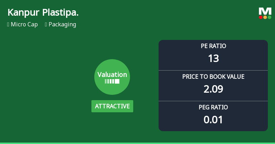
Task: Click the valuation meter bars inside circle
Action: pyautogui.click(x=112, y=81)
